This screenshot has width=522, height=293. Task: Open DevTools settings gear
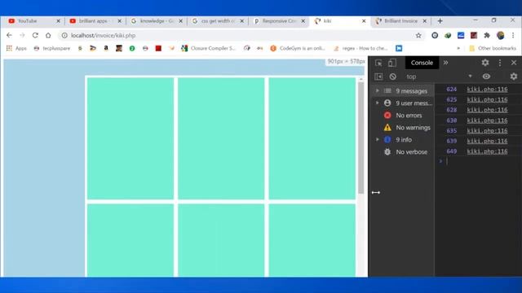click(485, 63)
